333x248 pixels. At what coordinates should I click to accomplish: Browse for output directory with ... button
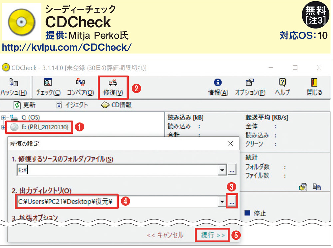point(232,201)
